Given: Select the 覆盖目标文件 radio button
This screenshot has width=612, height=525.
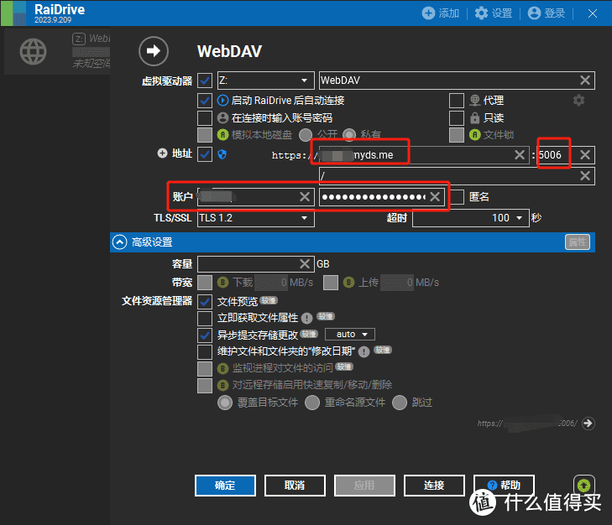Looking at the screenshot, I should (225, 403).
